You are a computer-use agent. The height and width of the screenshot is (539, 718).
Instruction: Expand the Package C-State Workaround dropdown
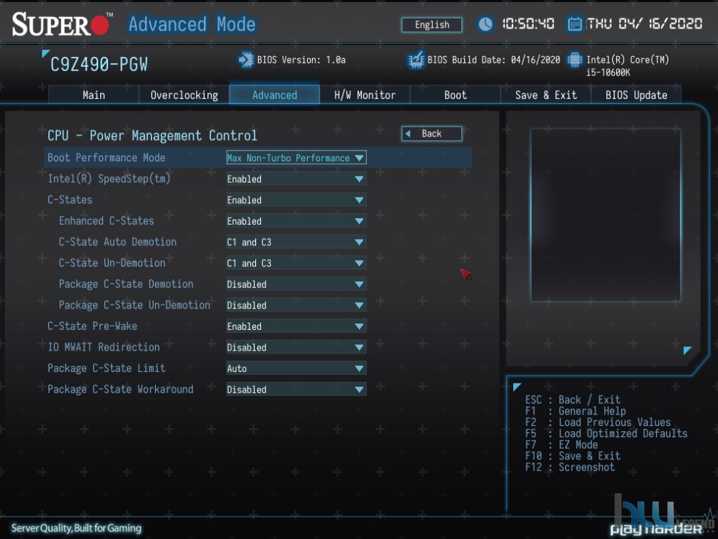(x=296, y=390)
